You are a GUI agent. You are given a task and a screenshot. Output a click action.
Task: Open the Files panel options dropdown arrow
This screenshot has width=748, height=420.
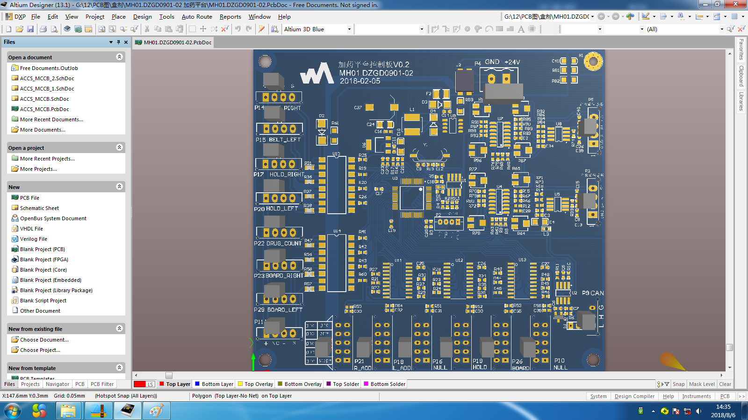111,42
